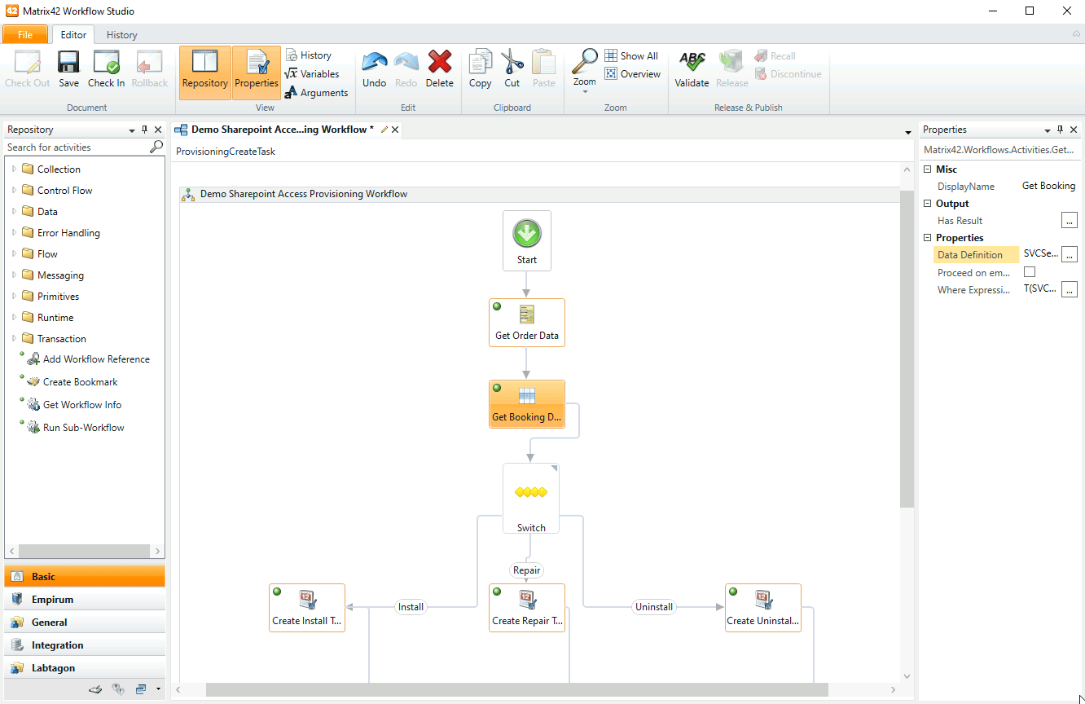Open Data Definition ellipsis editor button

point(1070,254)
